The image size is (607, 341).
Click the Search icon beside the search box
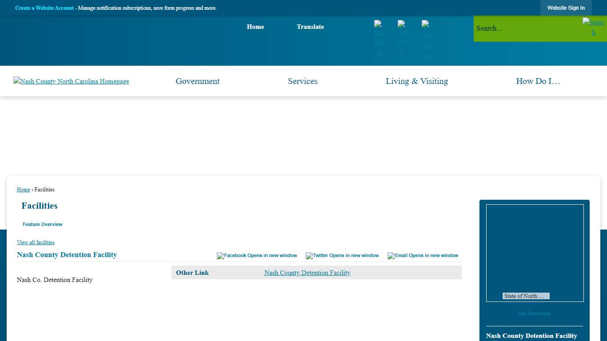[593, 27]
